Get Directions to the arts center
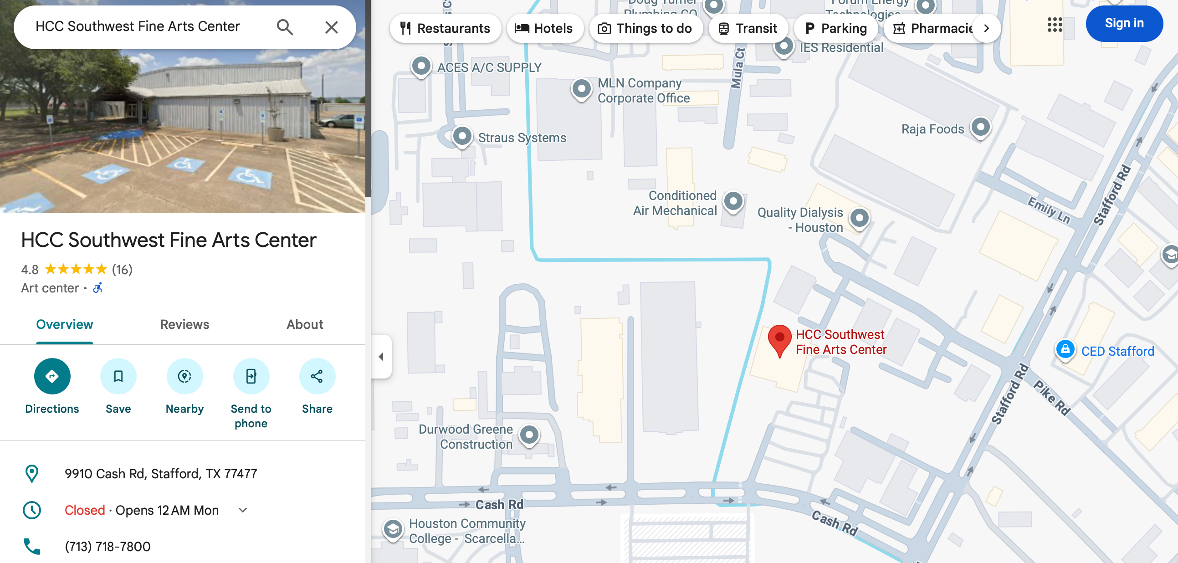Viewport: 1178px width, 563px height. point(52,376)
